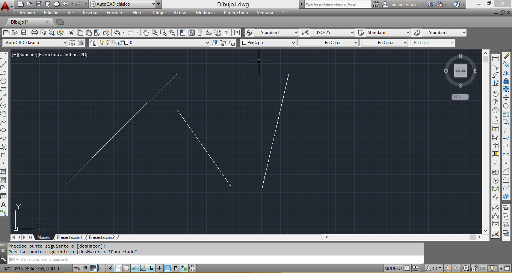This screenshot has width=512, height=273.
Task: Select the Zoom realtime magnifier tool
Action: point(154,33)
